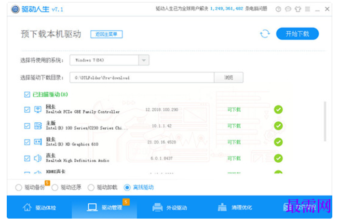Click the graphics card device icon
This screenshot has height=221, width=340.
[x=38, y=142]
